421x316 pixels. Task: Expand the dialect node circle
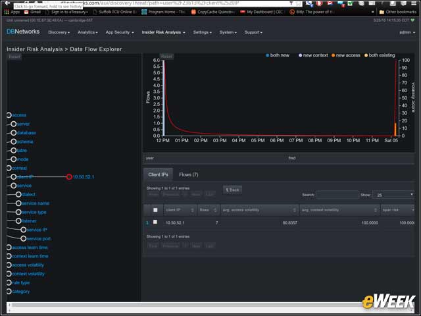[18, 195]
